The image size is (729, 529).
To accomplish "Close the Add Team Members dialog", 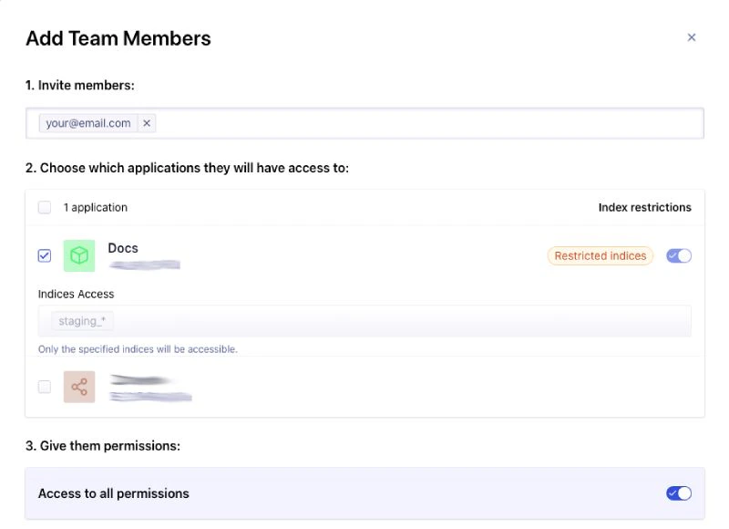I will pyautogui.click(x=692, y=37).
